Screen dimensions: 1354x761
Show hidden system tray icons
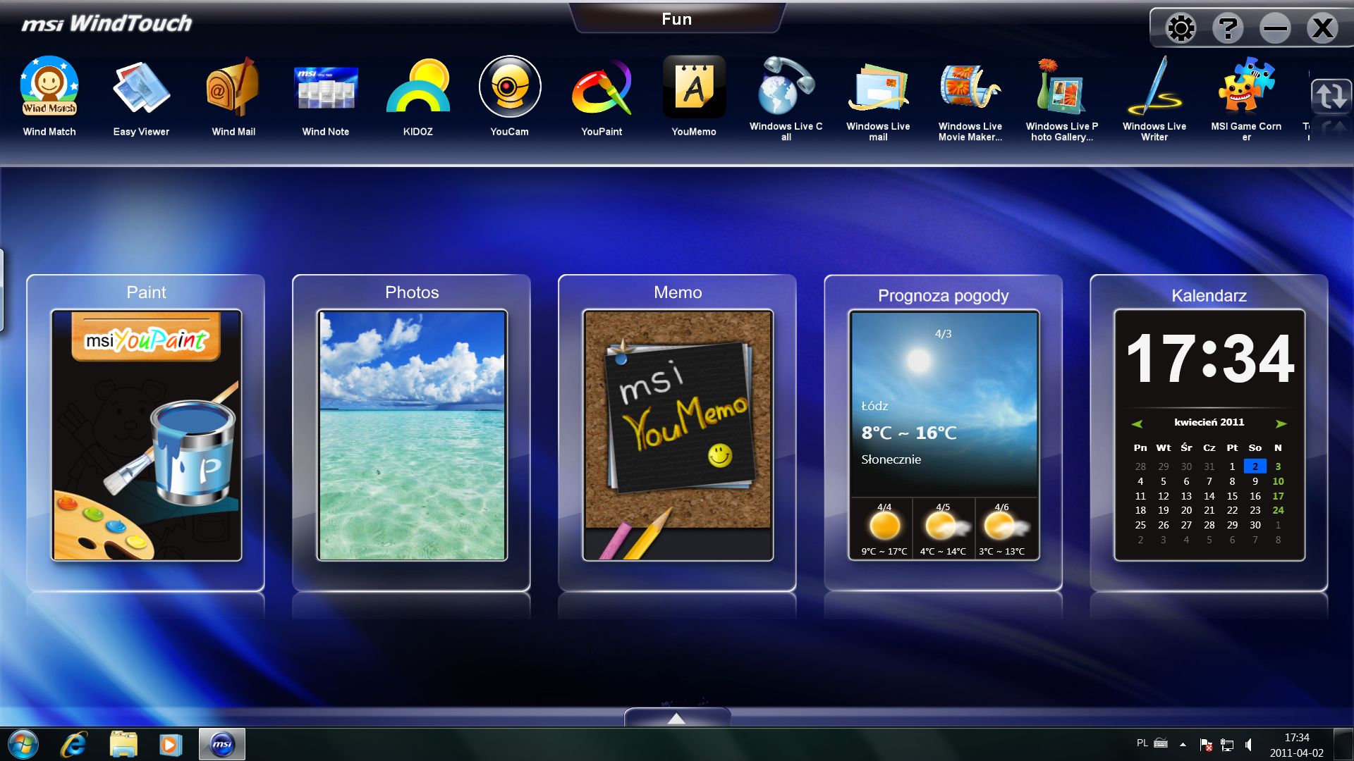point(1183,744)
